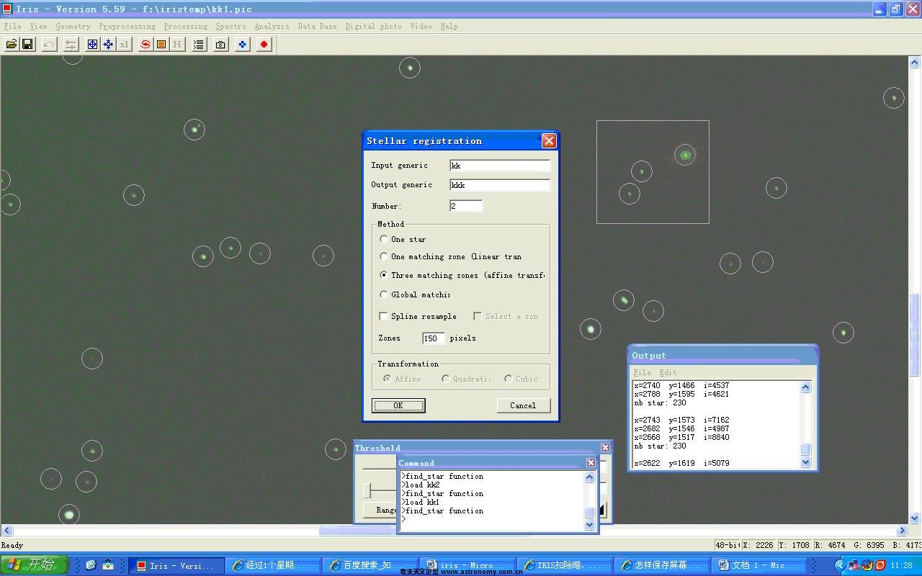
Task: Click the blue dots cluster toolbar icon
Action: [242, 45]
